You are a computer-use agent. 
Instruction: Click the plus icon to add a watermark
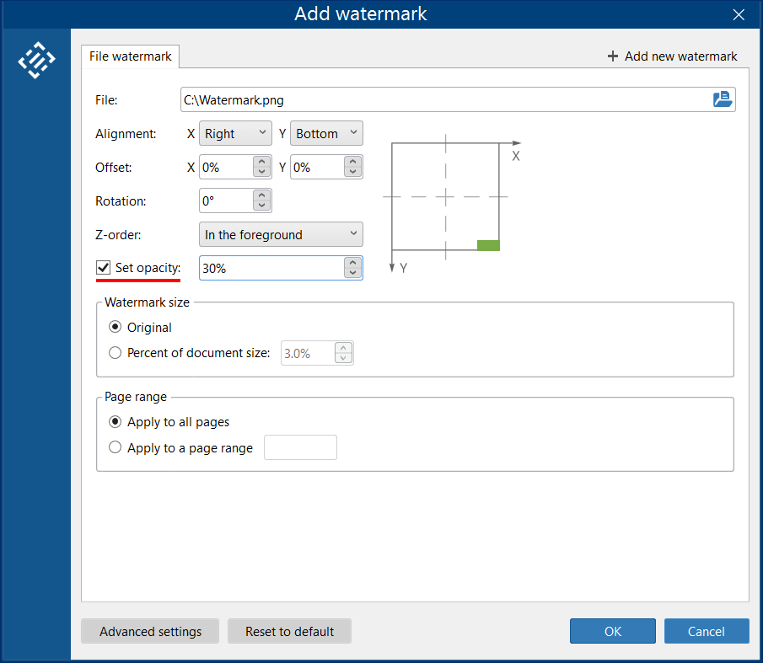[613, 56]
